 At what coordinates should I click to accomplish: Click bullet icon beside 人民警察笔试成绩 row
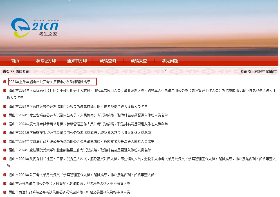5,184
